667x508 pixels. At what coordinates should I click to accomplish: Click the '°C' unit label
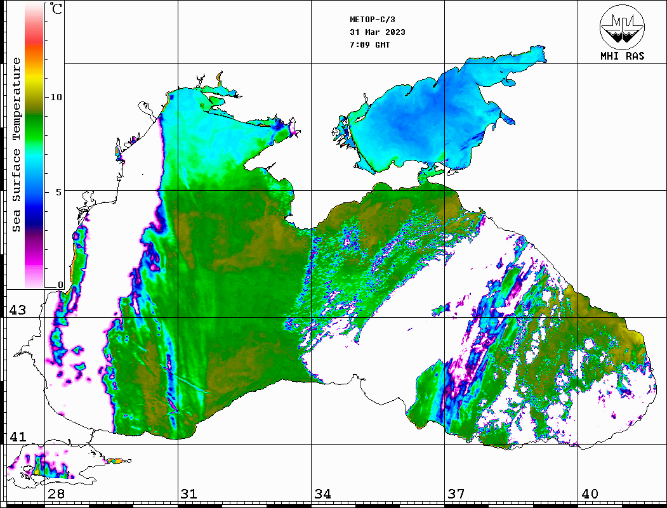pos(56,8)
